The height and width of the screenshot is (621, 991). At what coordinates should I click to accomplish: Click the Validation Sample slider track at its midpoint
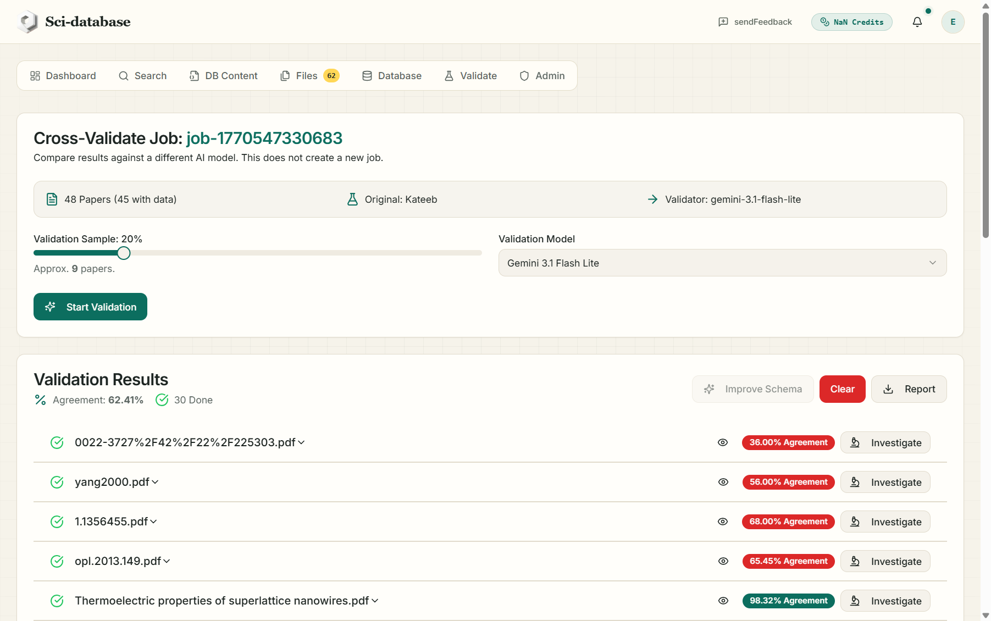[258, 253]
